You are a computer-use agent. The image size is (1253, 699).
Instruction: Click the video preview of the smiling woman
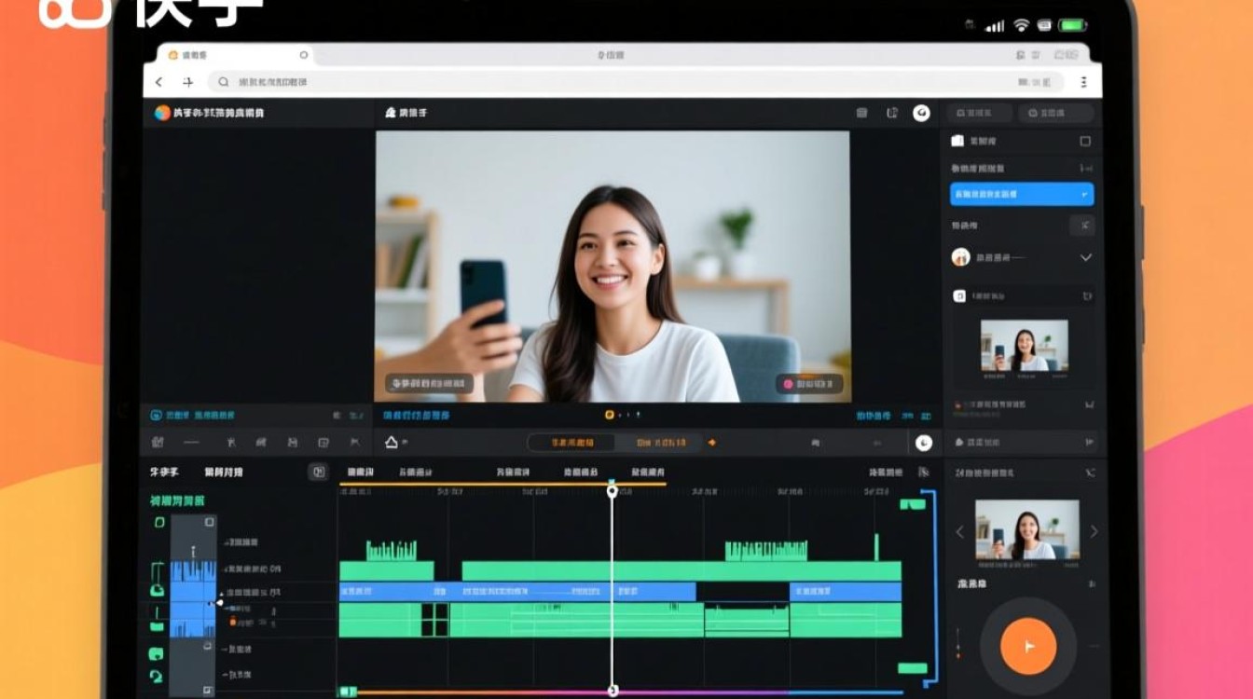click(613, 267)
